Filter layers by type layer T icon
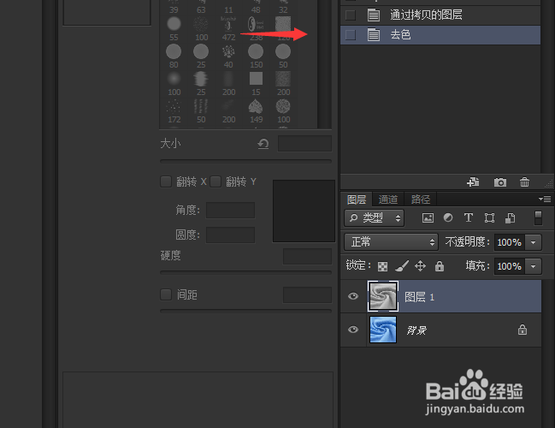This screenshot has height=428, width=555. click(469, 217)
